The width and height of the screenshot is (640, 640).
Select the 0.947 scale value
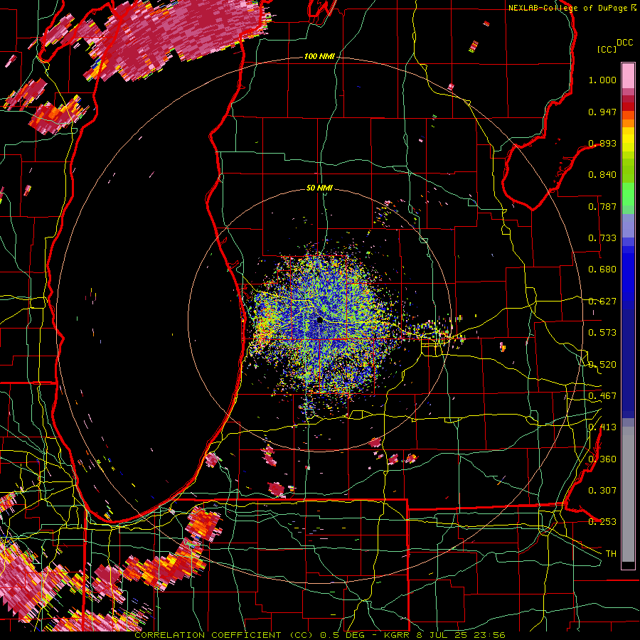tap(602, 112)
